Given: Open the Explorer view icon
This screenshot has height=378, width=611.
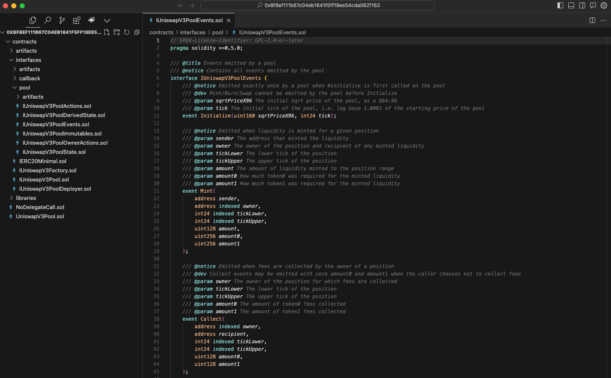Looking at the screenshot, I should 33,20.
